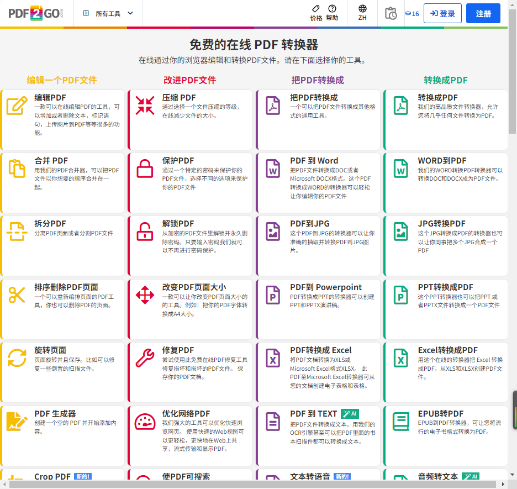
Task: Click the 注册 register button
Action: click(483, 13)
